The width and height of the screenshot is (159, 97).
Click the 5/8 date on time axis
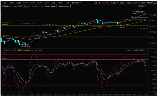click(146, 95)
